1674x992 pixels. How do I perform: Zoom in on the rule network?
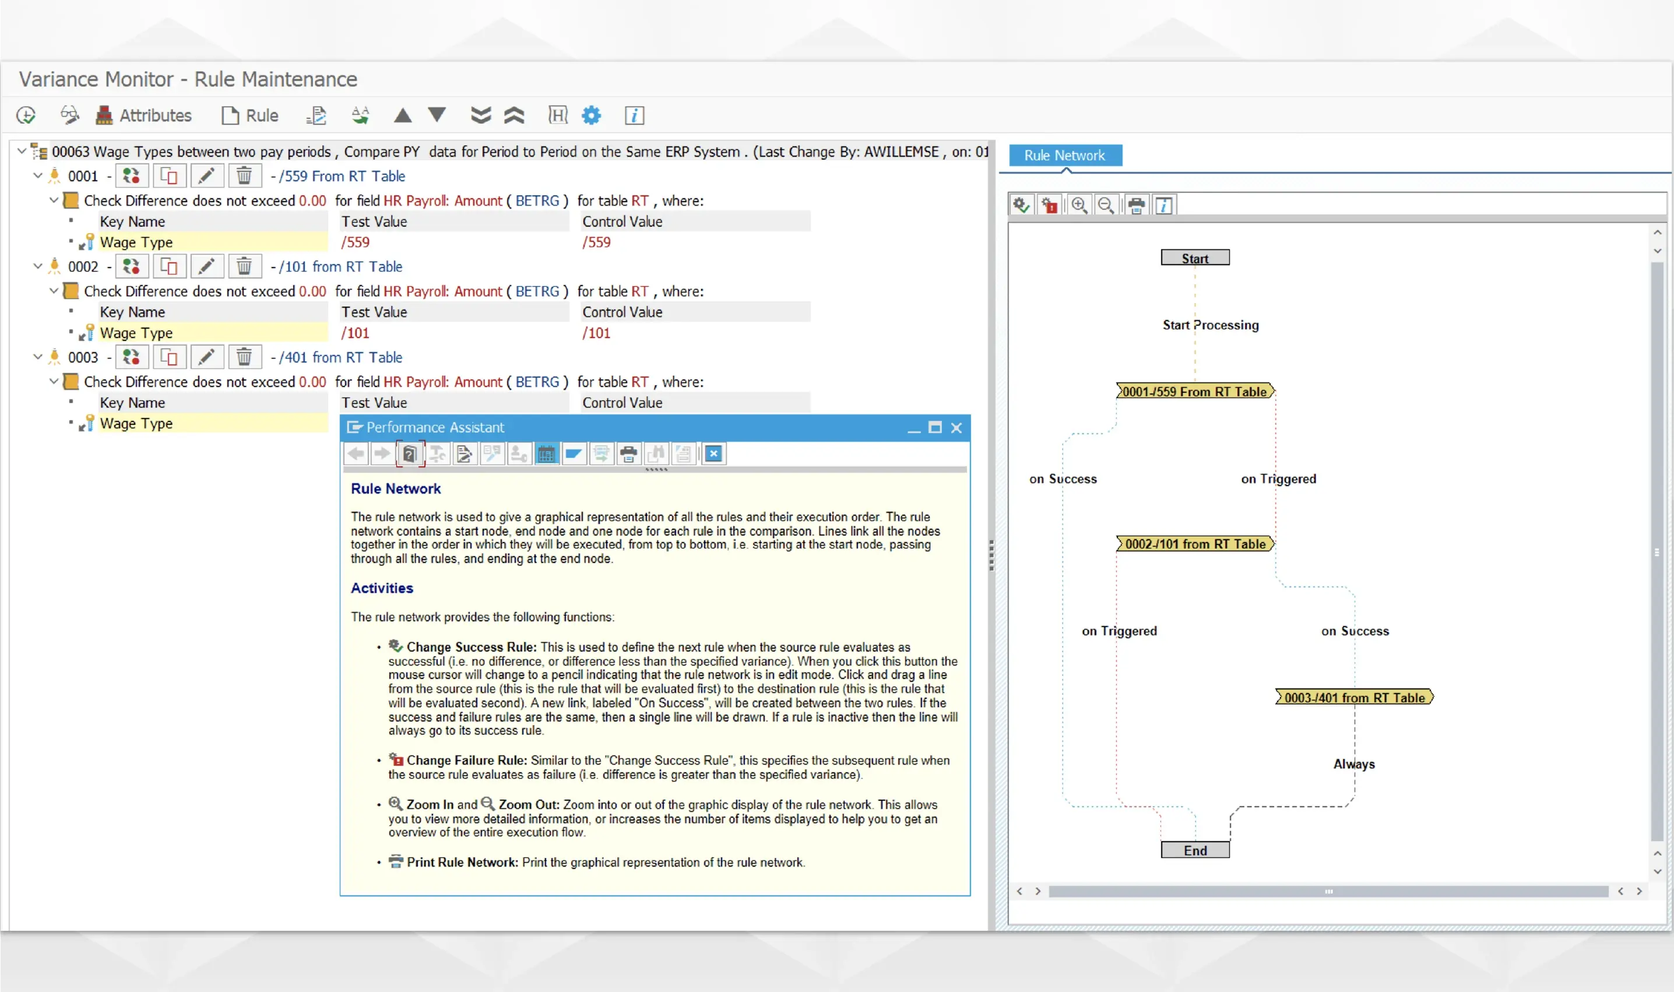point(1079,205)
